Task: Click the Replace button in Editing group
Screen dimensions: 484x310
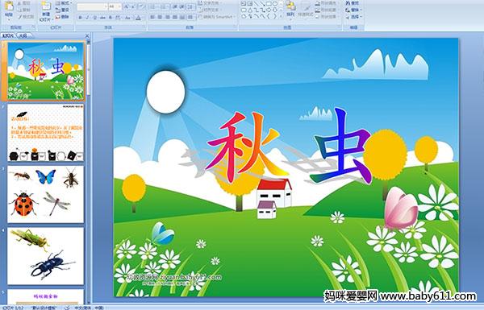Action: pos(353,10)
